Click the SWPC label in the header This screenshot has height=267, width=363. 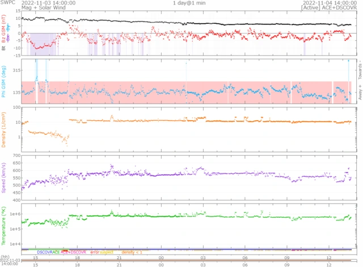coord(7,3)
